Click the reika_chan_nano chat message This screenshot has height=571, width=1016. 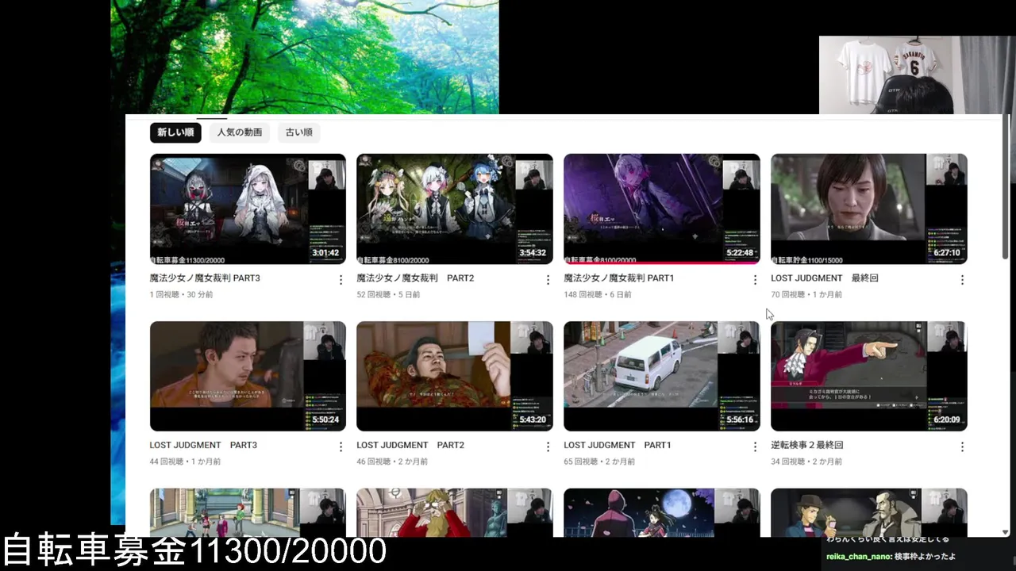(891, 557)
